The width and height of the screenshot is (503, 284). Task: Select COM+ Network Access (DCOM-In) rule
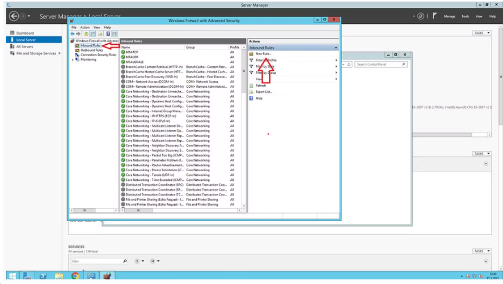tap(150, 82)
